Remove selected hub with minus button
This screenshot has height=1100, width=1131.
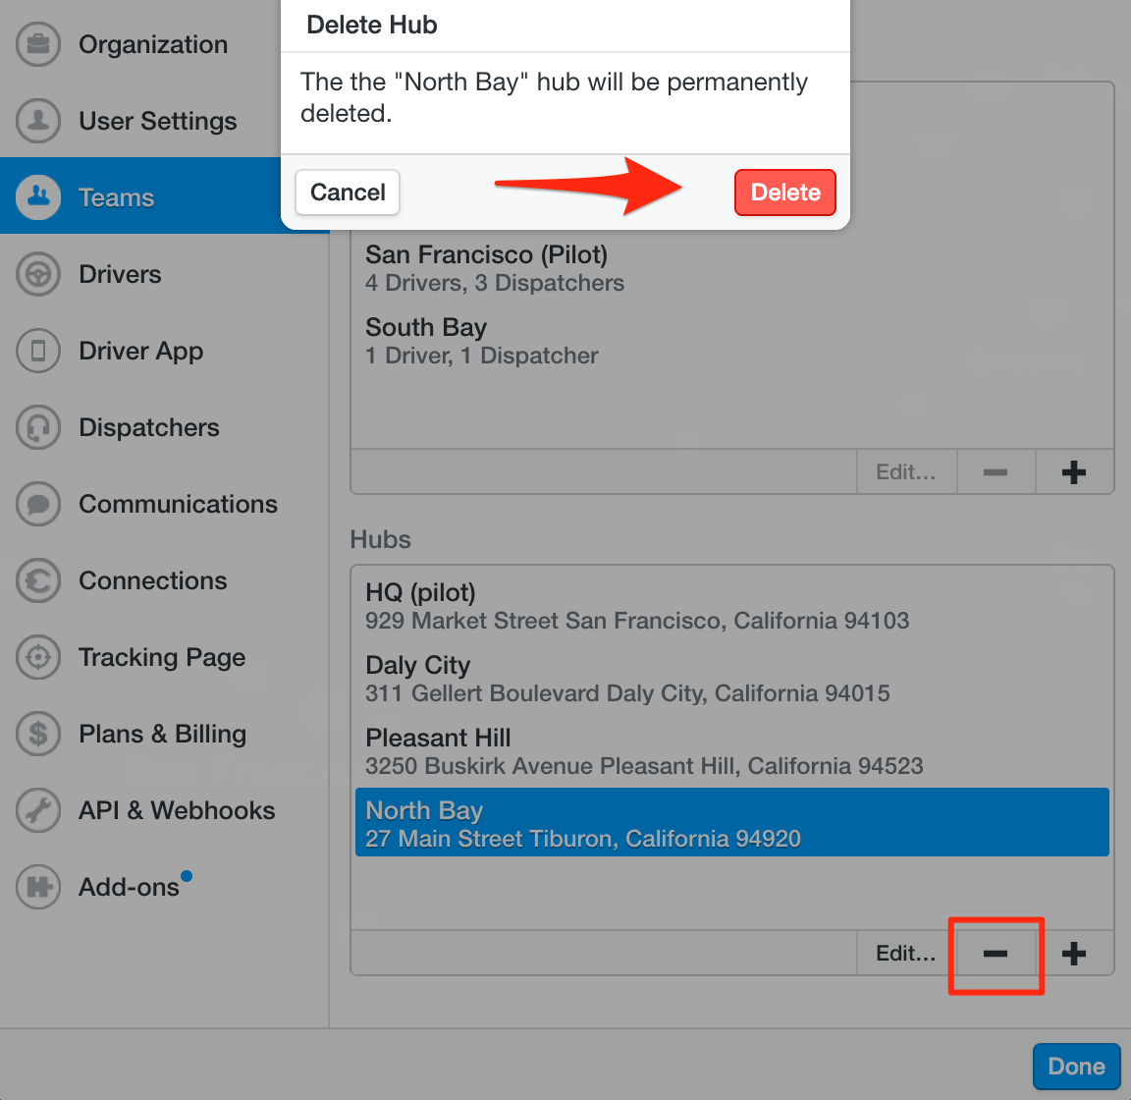pos(996,954)
